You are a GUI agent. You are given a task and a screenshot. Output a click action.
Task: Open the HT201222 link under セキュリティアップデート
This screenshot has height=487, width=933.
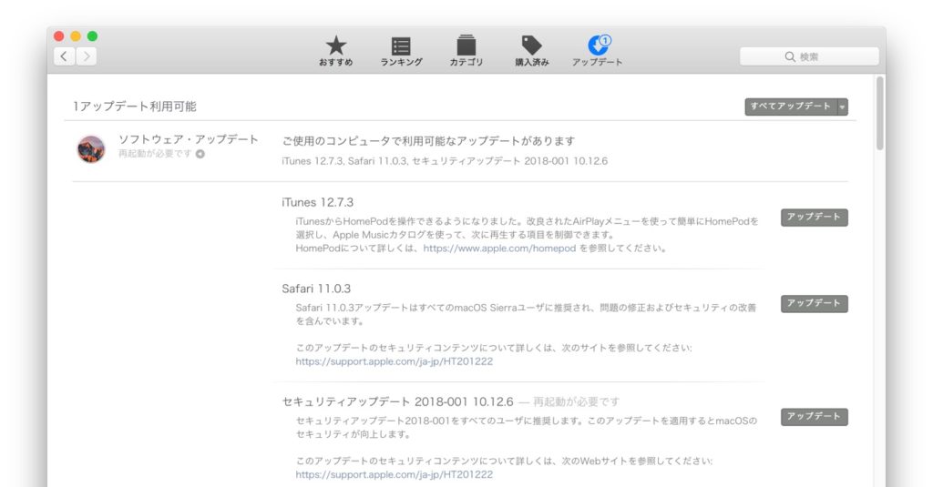pos(394,474)
